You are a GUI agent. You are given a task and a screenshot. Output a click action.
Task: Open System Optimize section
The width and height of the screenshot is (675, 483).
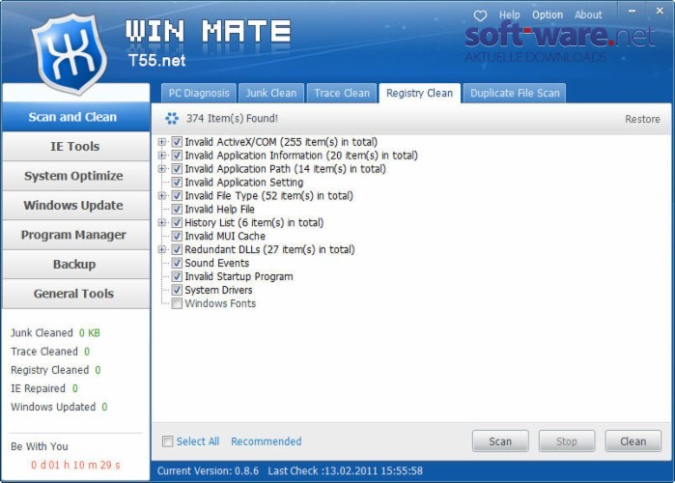[x=75, y=176]
